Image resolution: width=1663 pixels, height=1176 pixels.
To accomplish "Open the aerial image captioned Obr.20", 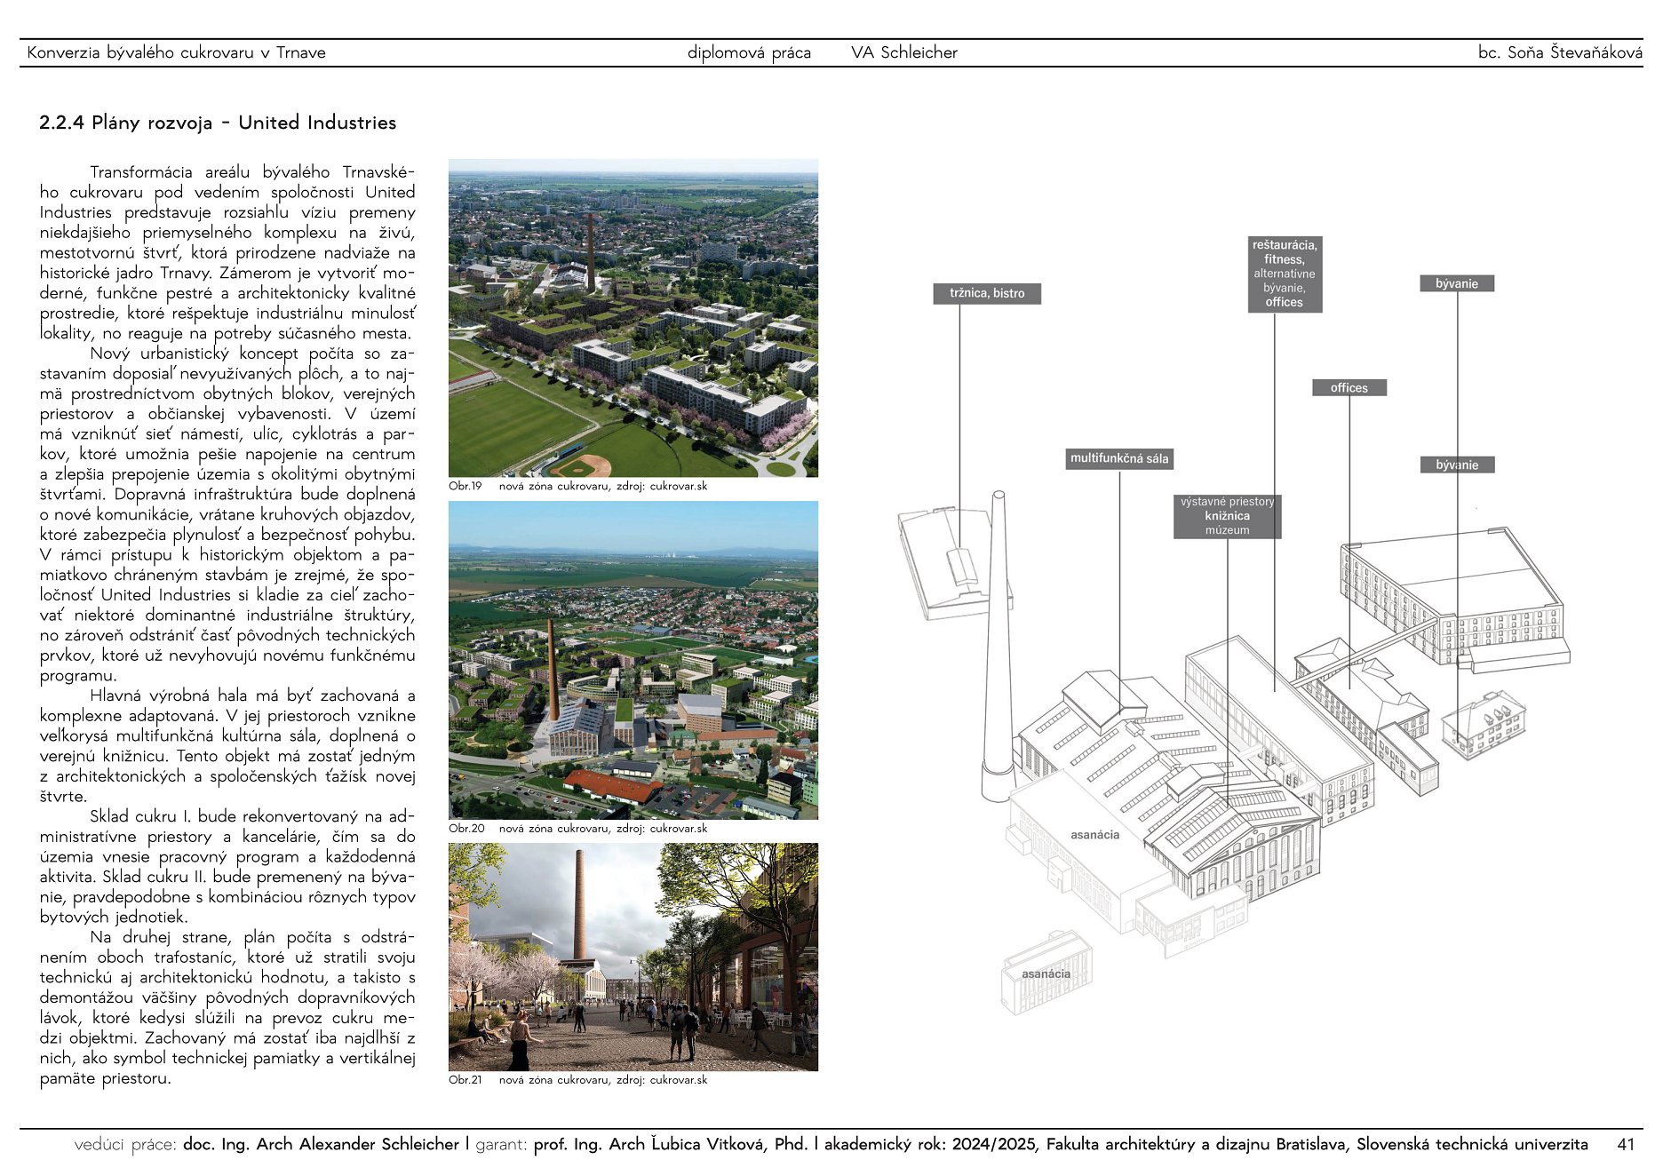I will (633, 660).
